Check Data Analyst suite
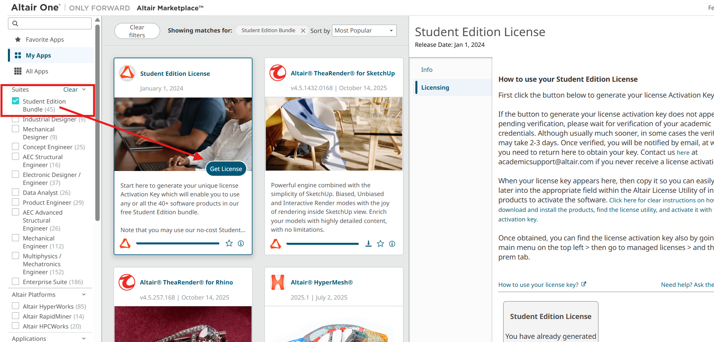Viewport: 714px width, 342px height. (15, 192)
